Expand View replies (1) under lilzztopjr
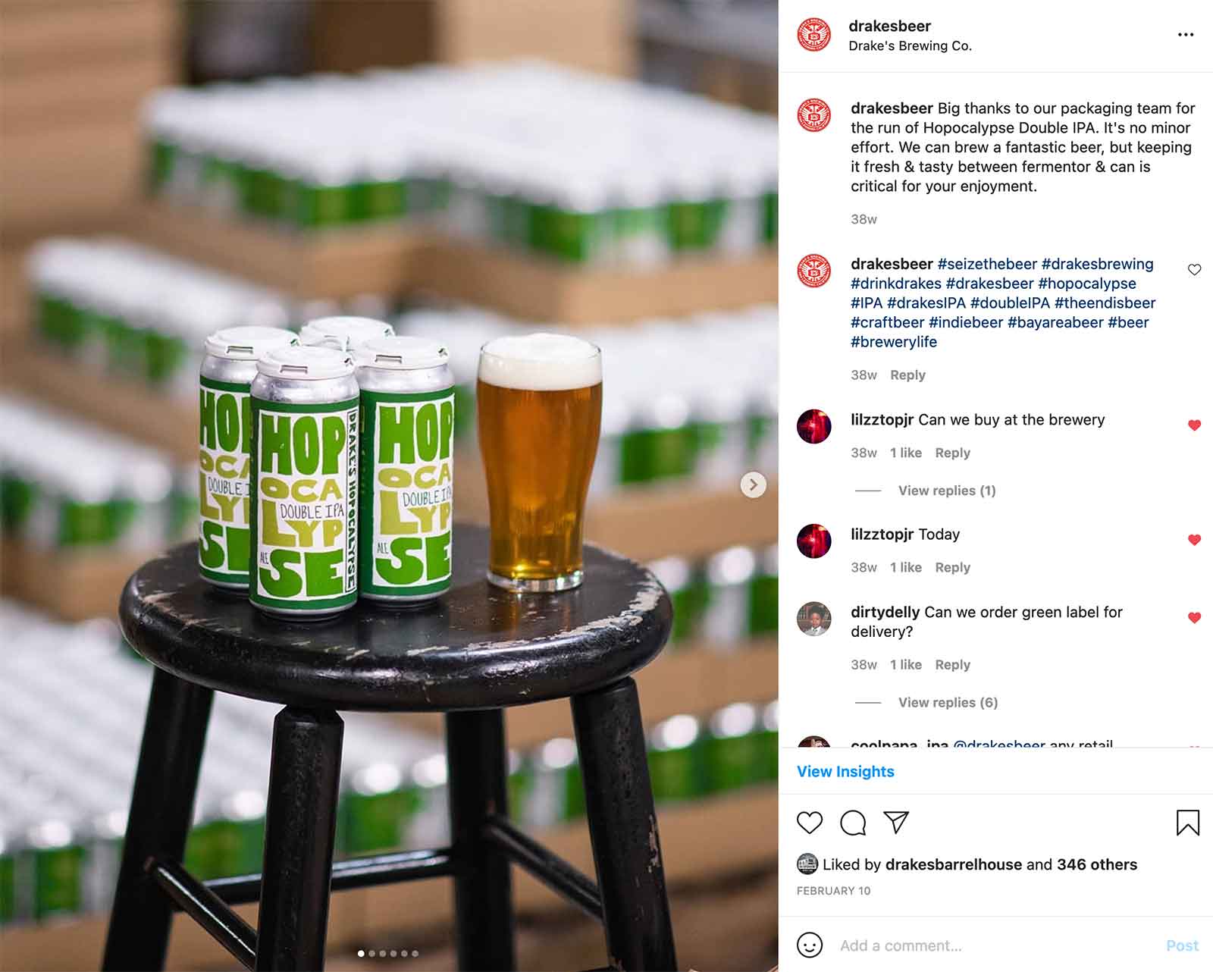 pos(947,491)
